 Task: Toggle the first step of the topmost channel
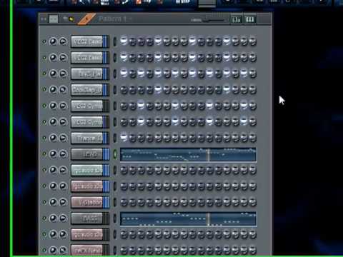click(x=124, y=41)
